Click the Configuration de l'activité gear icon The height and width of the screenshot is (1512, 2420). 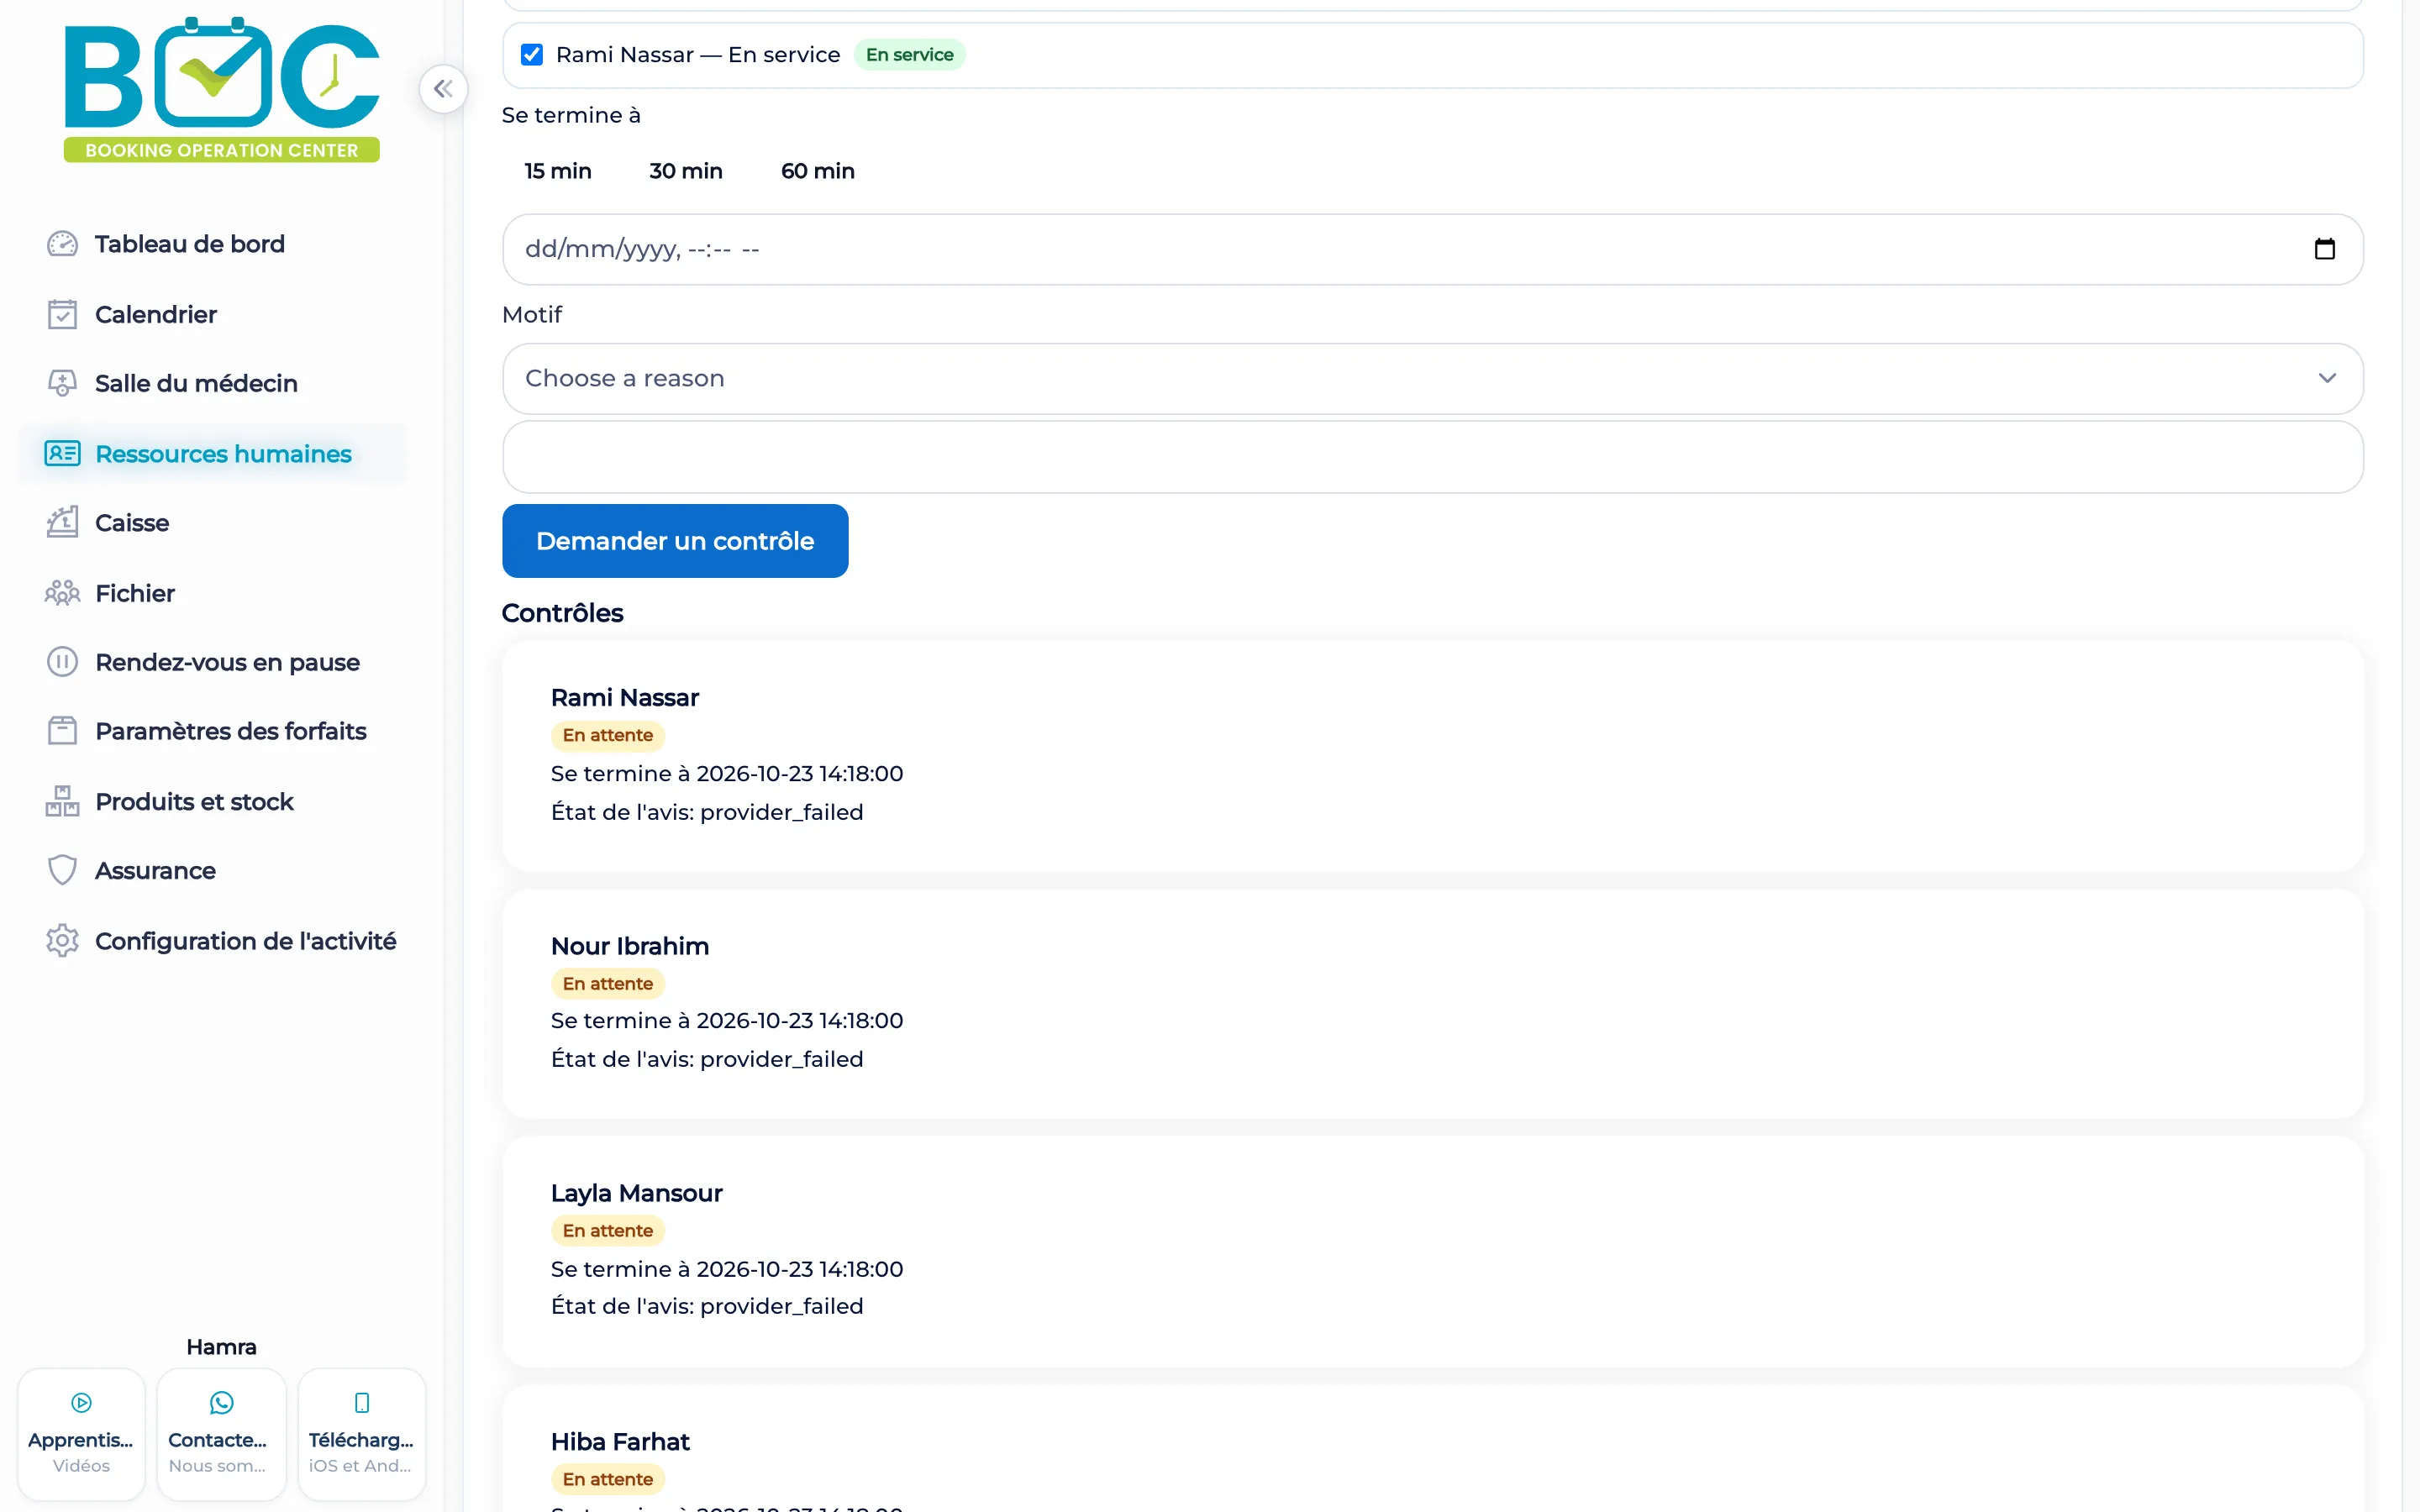pos(62,941)
